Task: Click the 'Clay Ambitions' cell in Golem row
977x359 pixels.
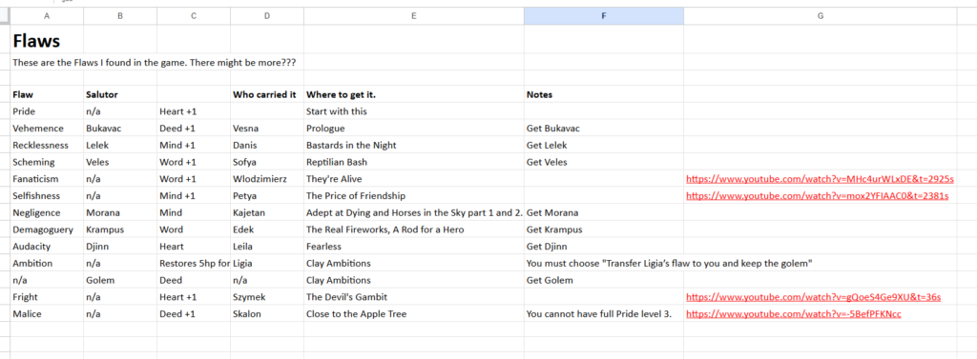Action: (x=414, y=280)
